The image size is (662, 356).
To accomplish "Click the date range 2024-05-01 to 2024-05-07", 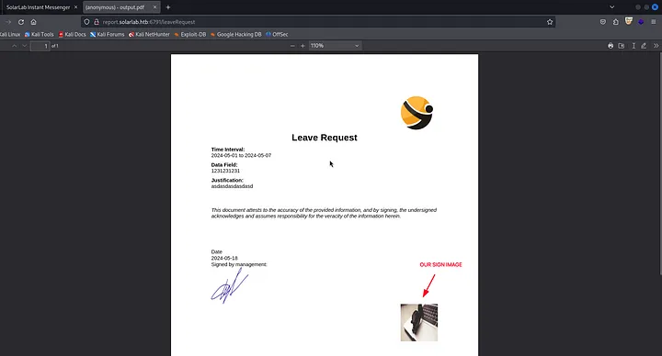I will tap(241, 155).
